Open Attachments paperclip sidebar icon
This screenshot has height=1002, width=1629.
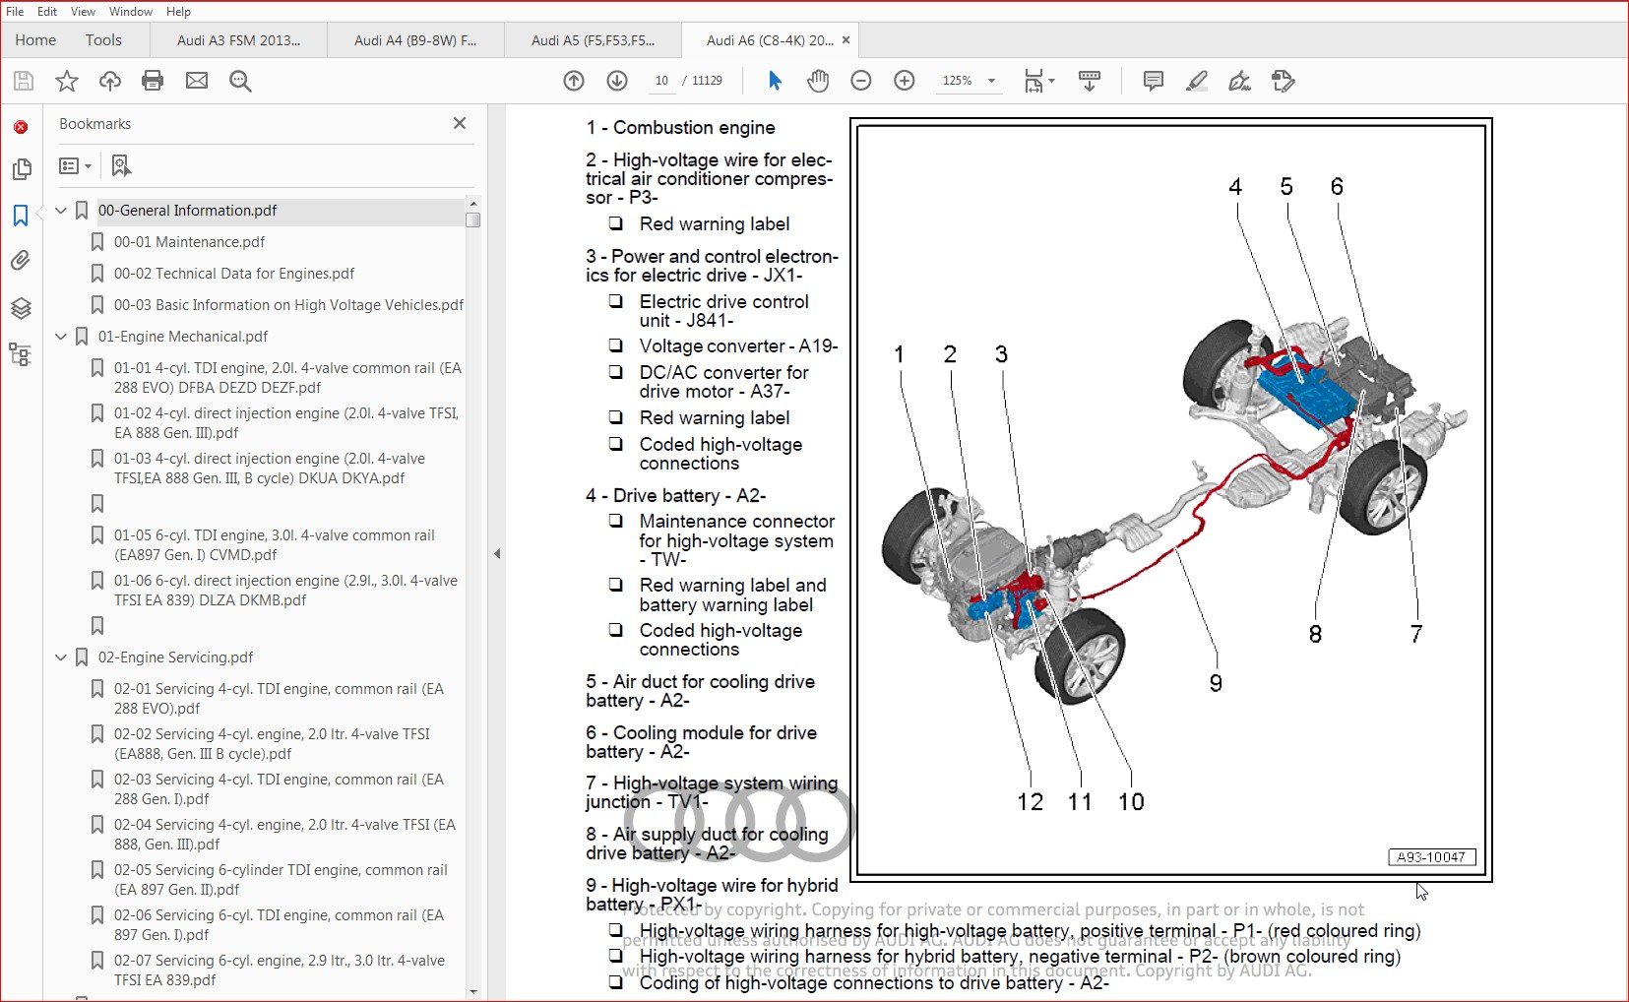tap(21, 261)
